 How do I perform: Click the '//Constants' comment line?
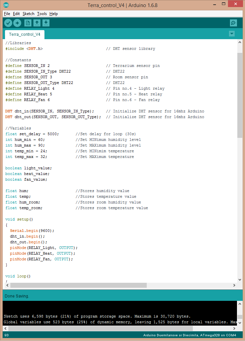click(18, 60)
